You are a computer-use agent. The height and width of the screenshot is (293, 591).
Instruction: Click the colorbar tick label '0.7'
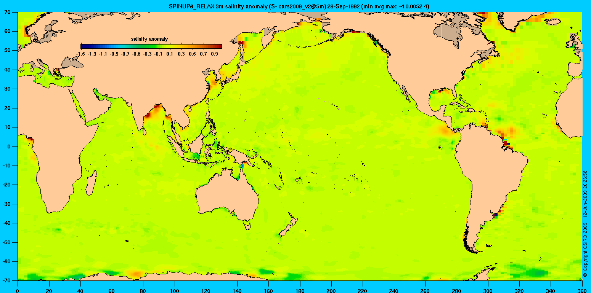[x=204, y=54]
